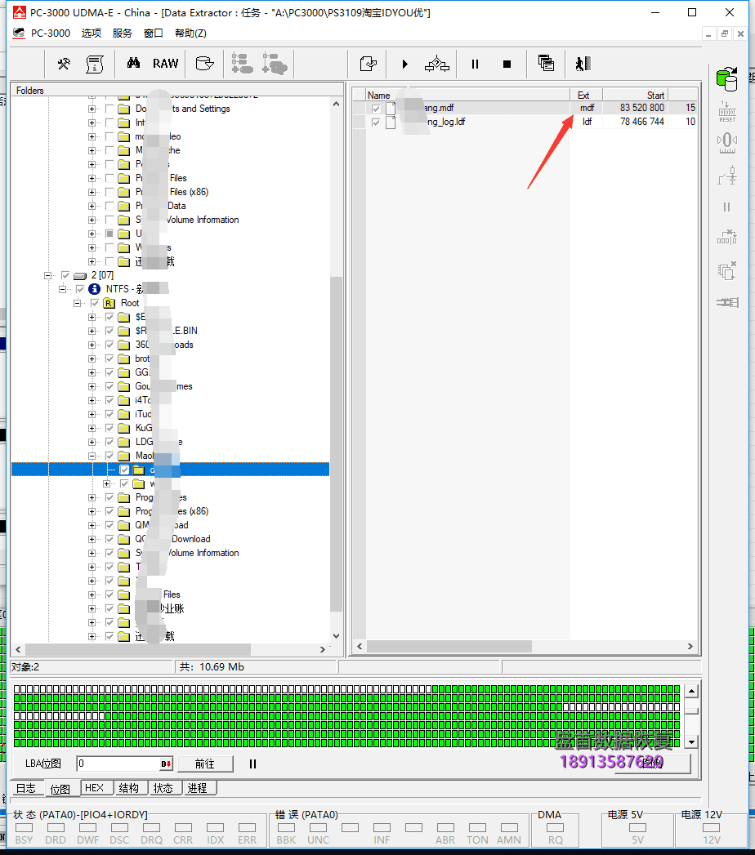Expand the Documents and Settings folder
This screenshot has width=755, height=855.
click(92, 109)
